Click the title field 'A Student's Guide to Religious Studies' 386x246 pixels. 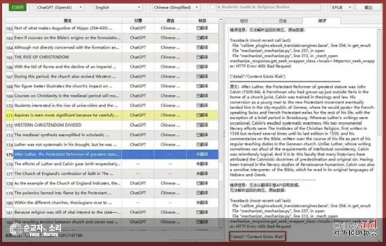[268, 7]
